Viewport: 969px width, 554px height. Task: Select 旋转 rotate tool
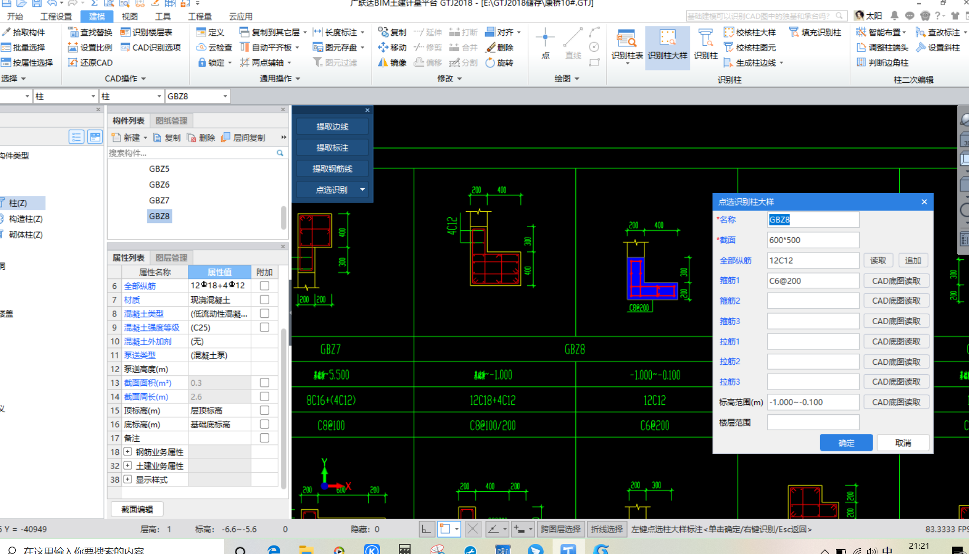[x=500, y=63]
